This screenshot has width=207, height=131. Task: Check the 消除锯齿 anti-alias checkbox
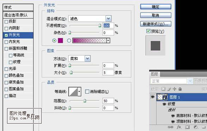pyautogui.click(x=87, y=92)
